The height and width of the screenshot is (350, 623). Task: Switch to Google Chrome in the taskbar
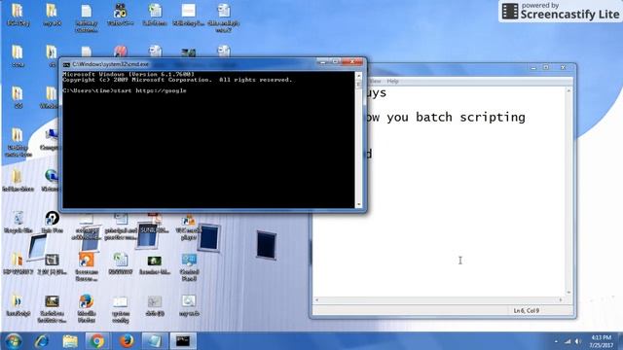[x=96, y=341]
